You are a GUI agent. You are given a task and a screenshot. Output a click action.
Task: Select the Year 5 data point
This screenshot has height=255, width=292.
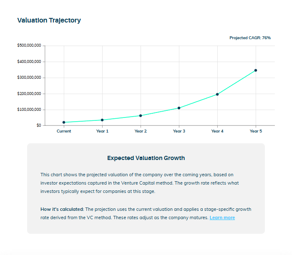(256, 70)
